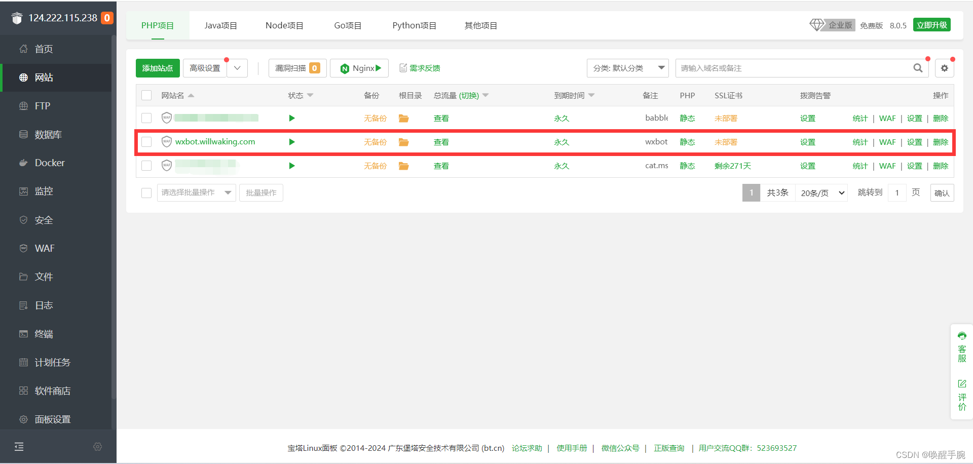973x464 pixels.
Task: Click the 立即升级 upgrade button
Action: 931,25
